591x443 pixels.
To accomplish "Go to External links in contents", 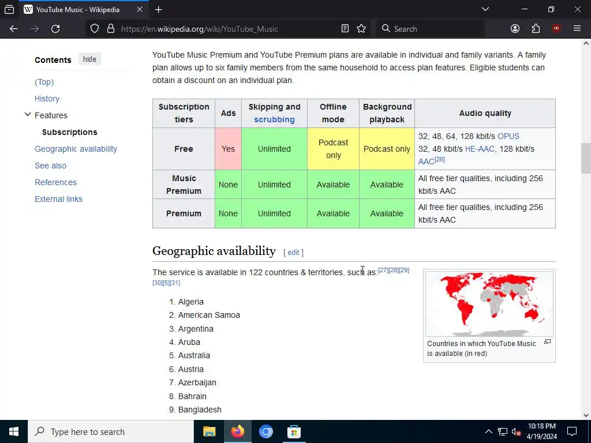I will tap(58, 199).
